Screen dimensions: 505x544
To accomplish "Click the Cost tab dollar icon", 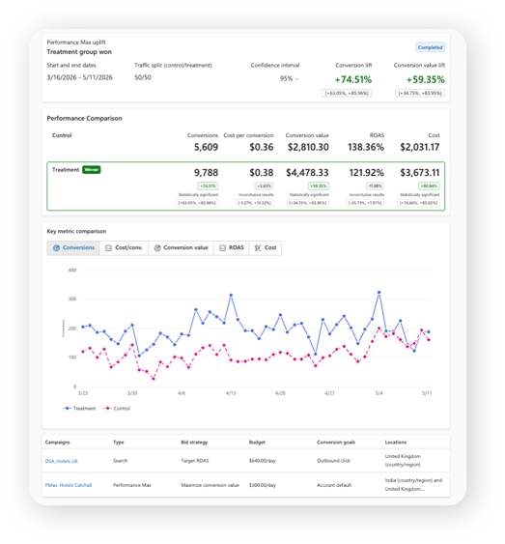I will pyautogui.click(x=258, y=248).
